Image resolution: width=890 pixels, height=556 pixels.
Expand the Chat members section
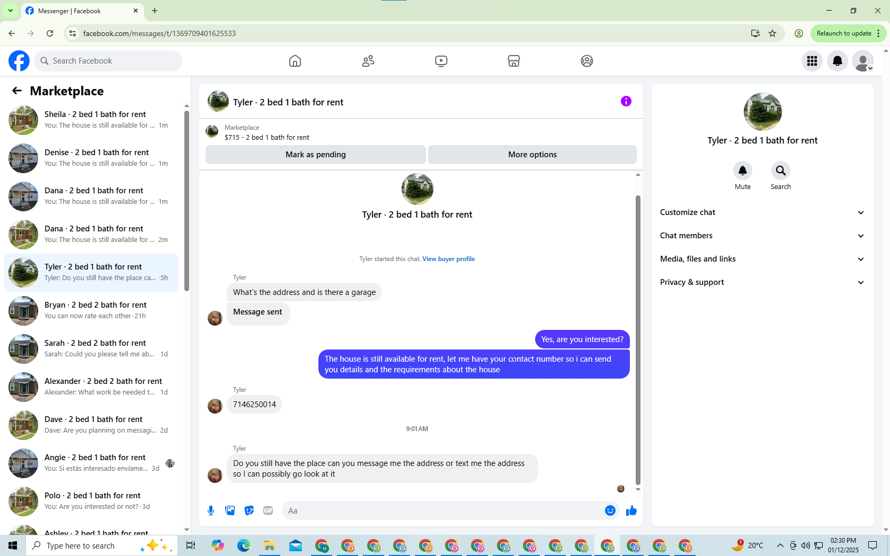tap(762, 236)
